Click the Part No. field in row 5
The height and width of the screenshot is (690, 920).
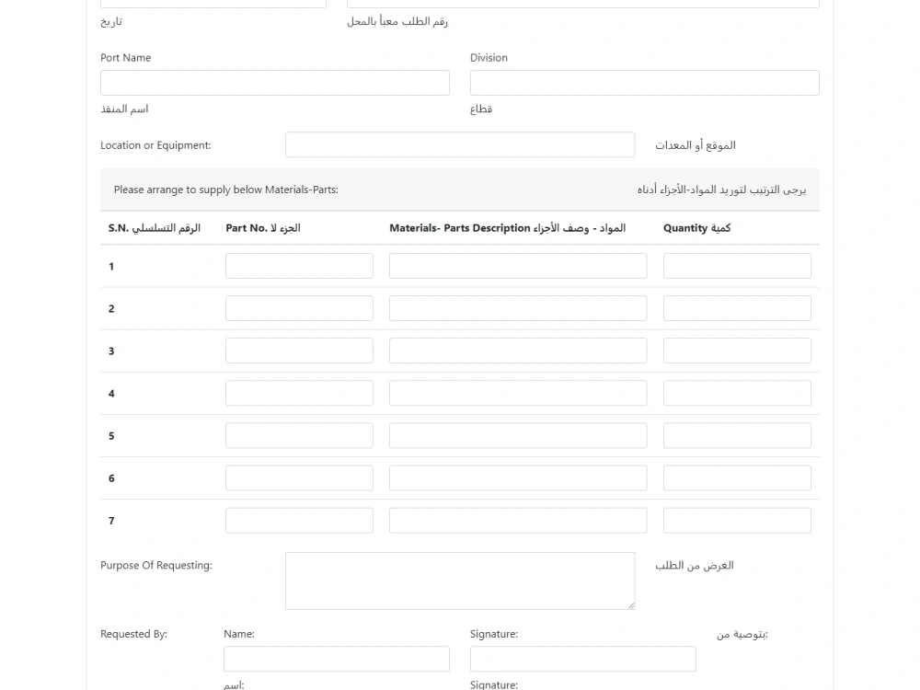click(x=298, y=434)
